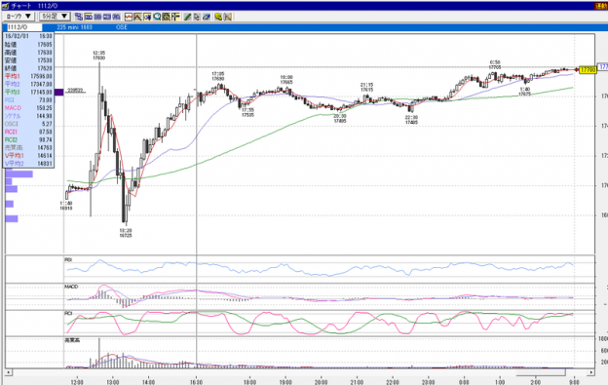The width and height of the screenshot is (608, 385).
Task: Click the yellow 17700 current price label
Action: [x=588, y=70]
